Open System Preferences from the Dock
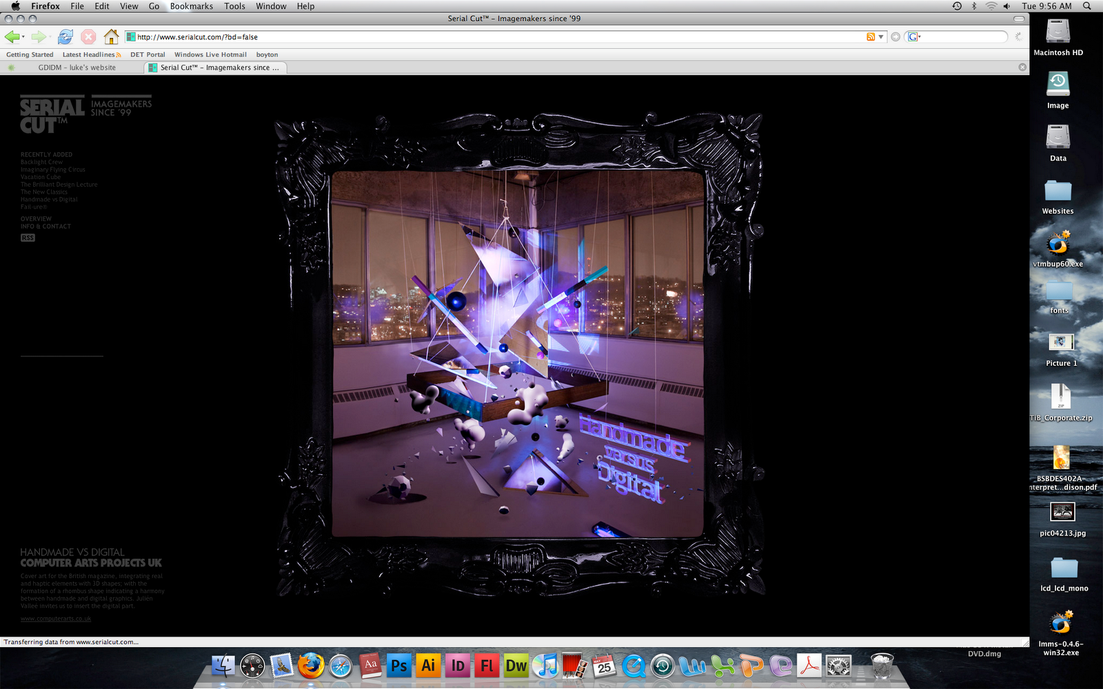Screen dimensions: 1103x689 click(839, 666)
